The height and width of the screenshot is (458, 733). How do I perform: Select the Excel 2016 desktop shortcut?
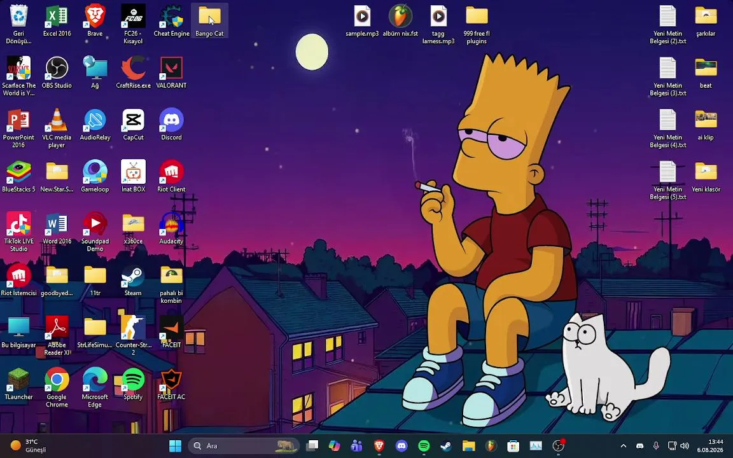(x=57, y=20)
